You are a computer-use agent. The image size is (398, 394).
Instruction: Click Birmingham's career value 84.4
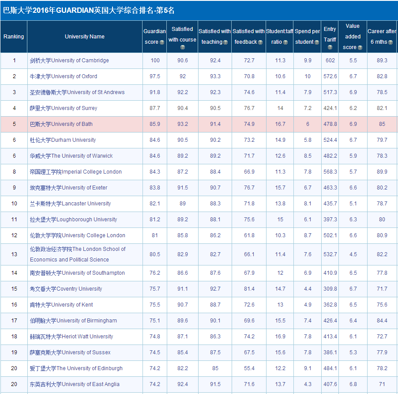(382, 321)
